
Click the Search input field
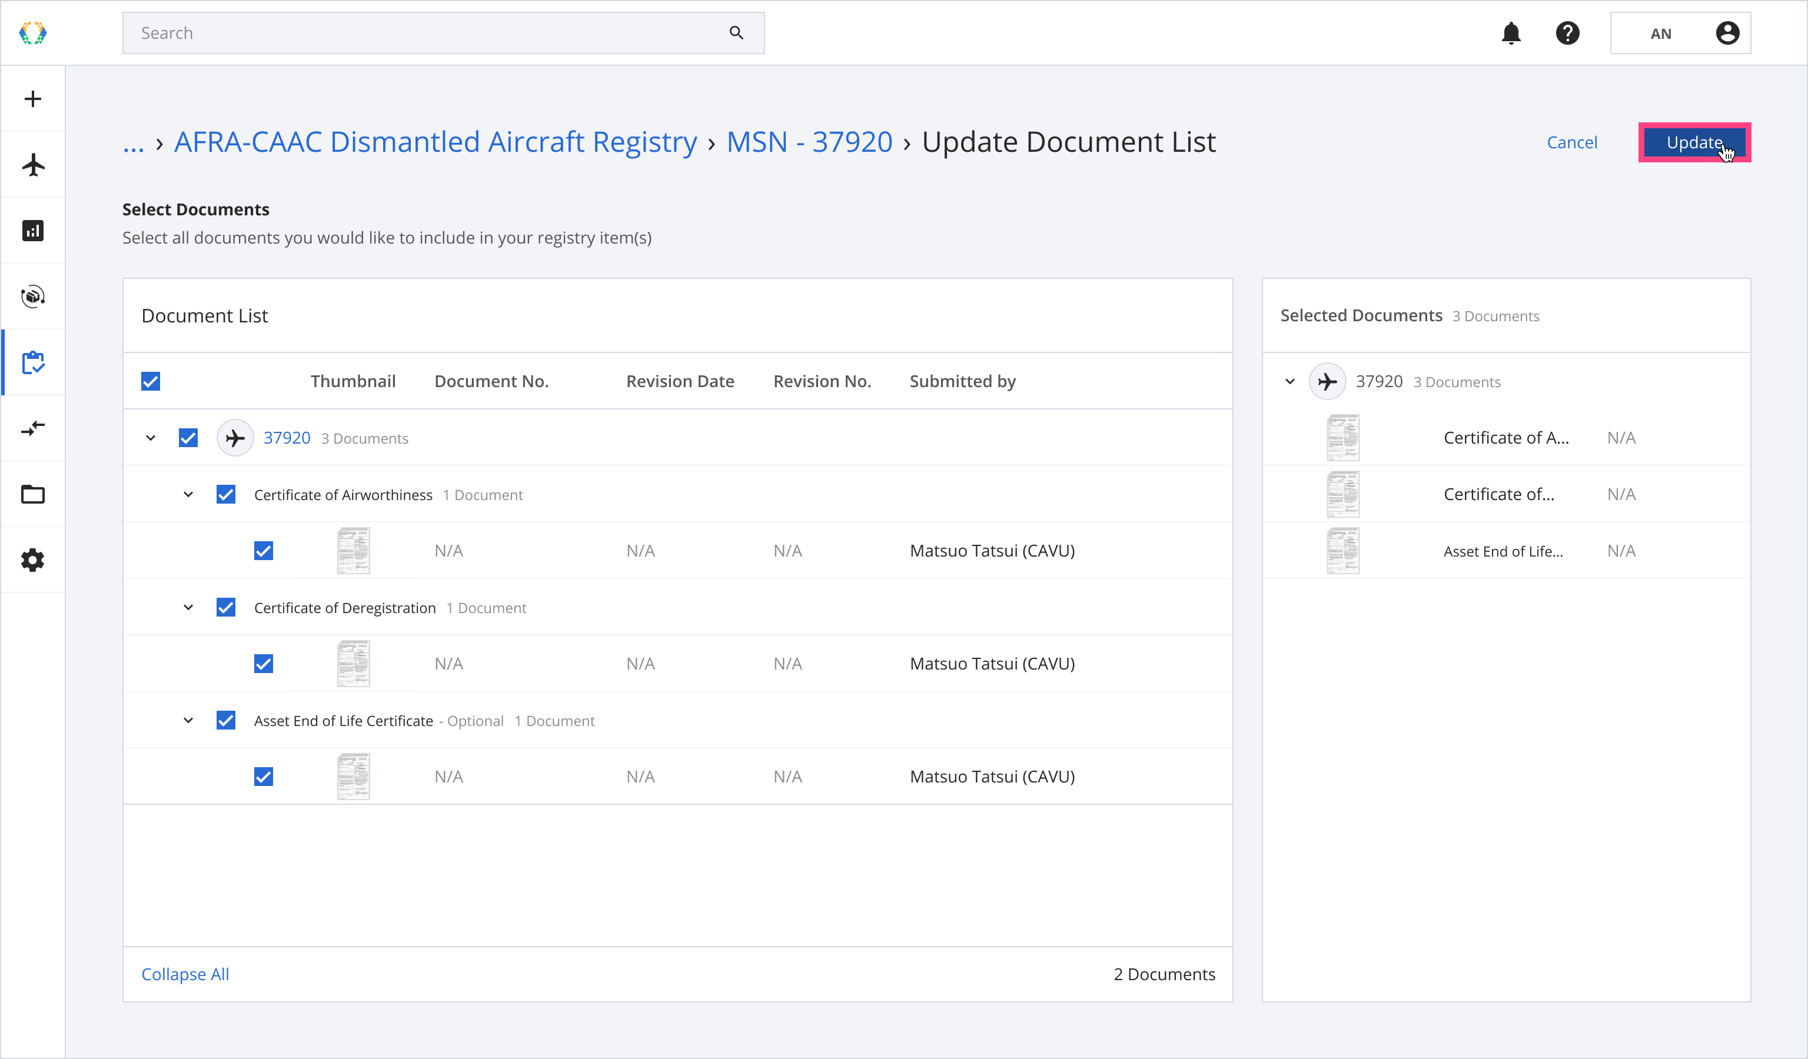pyautogui.click(x=430, y=33)
